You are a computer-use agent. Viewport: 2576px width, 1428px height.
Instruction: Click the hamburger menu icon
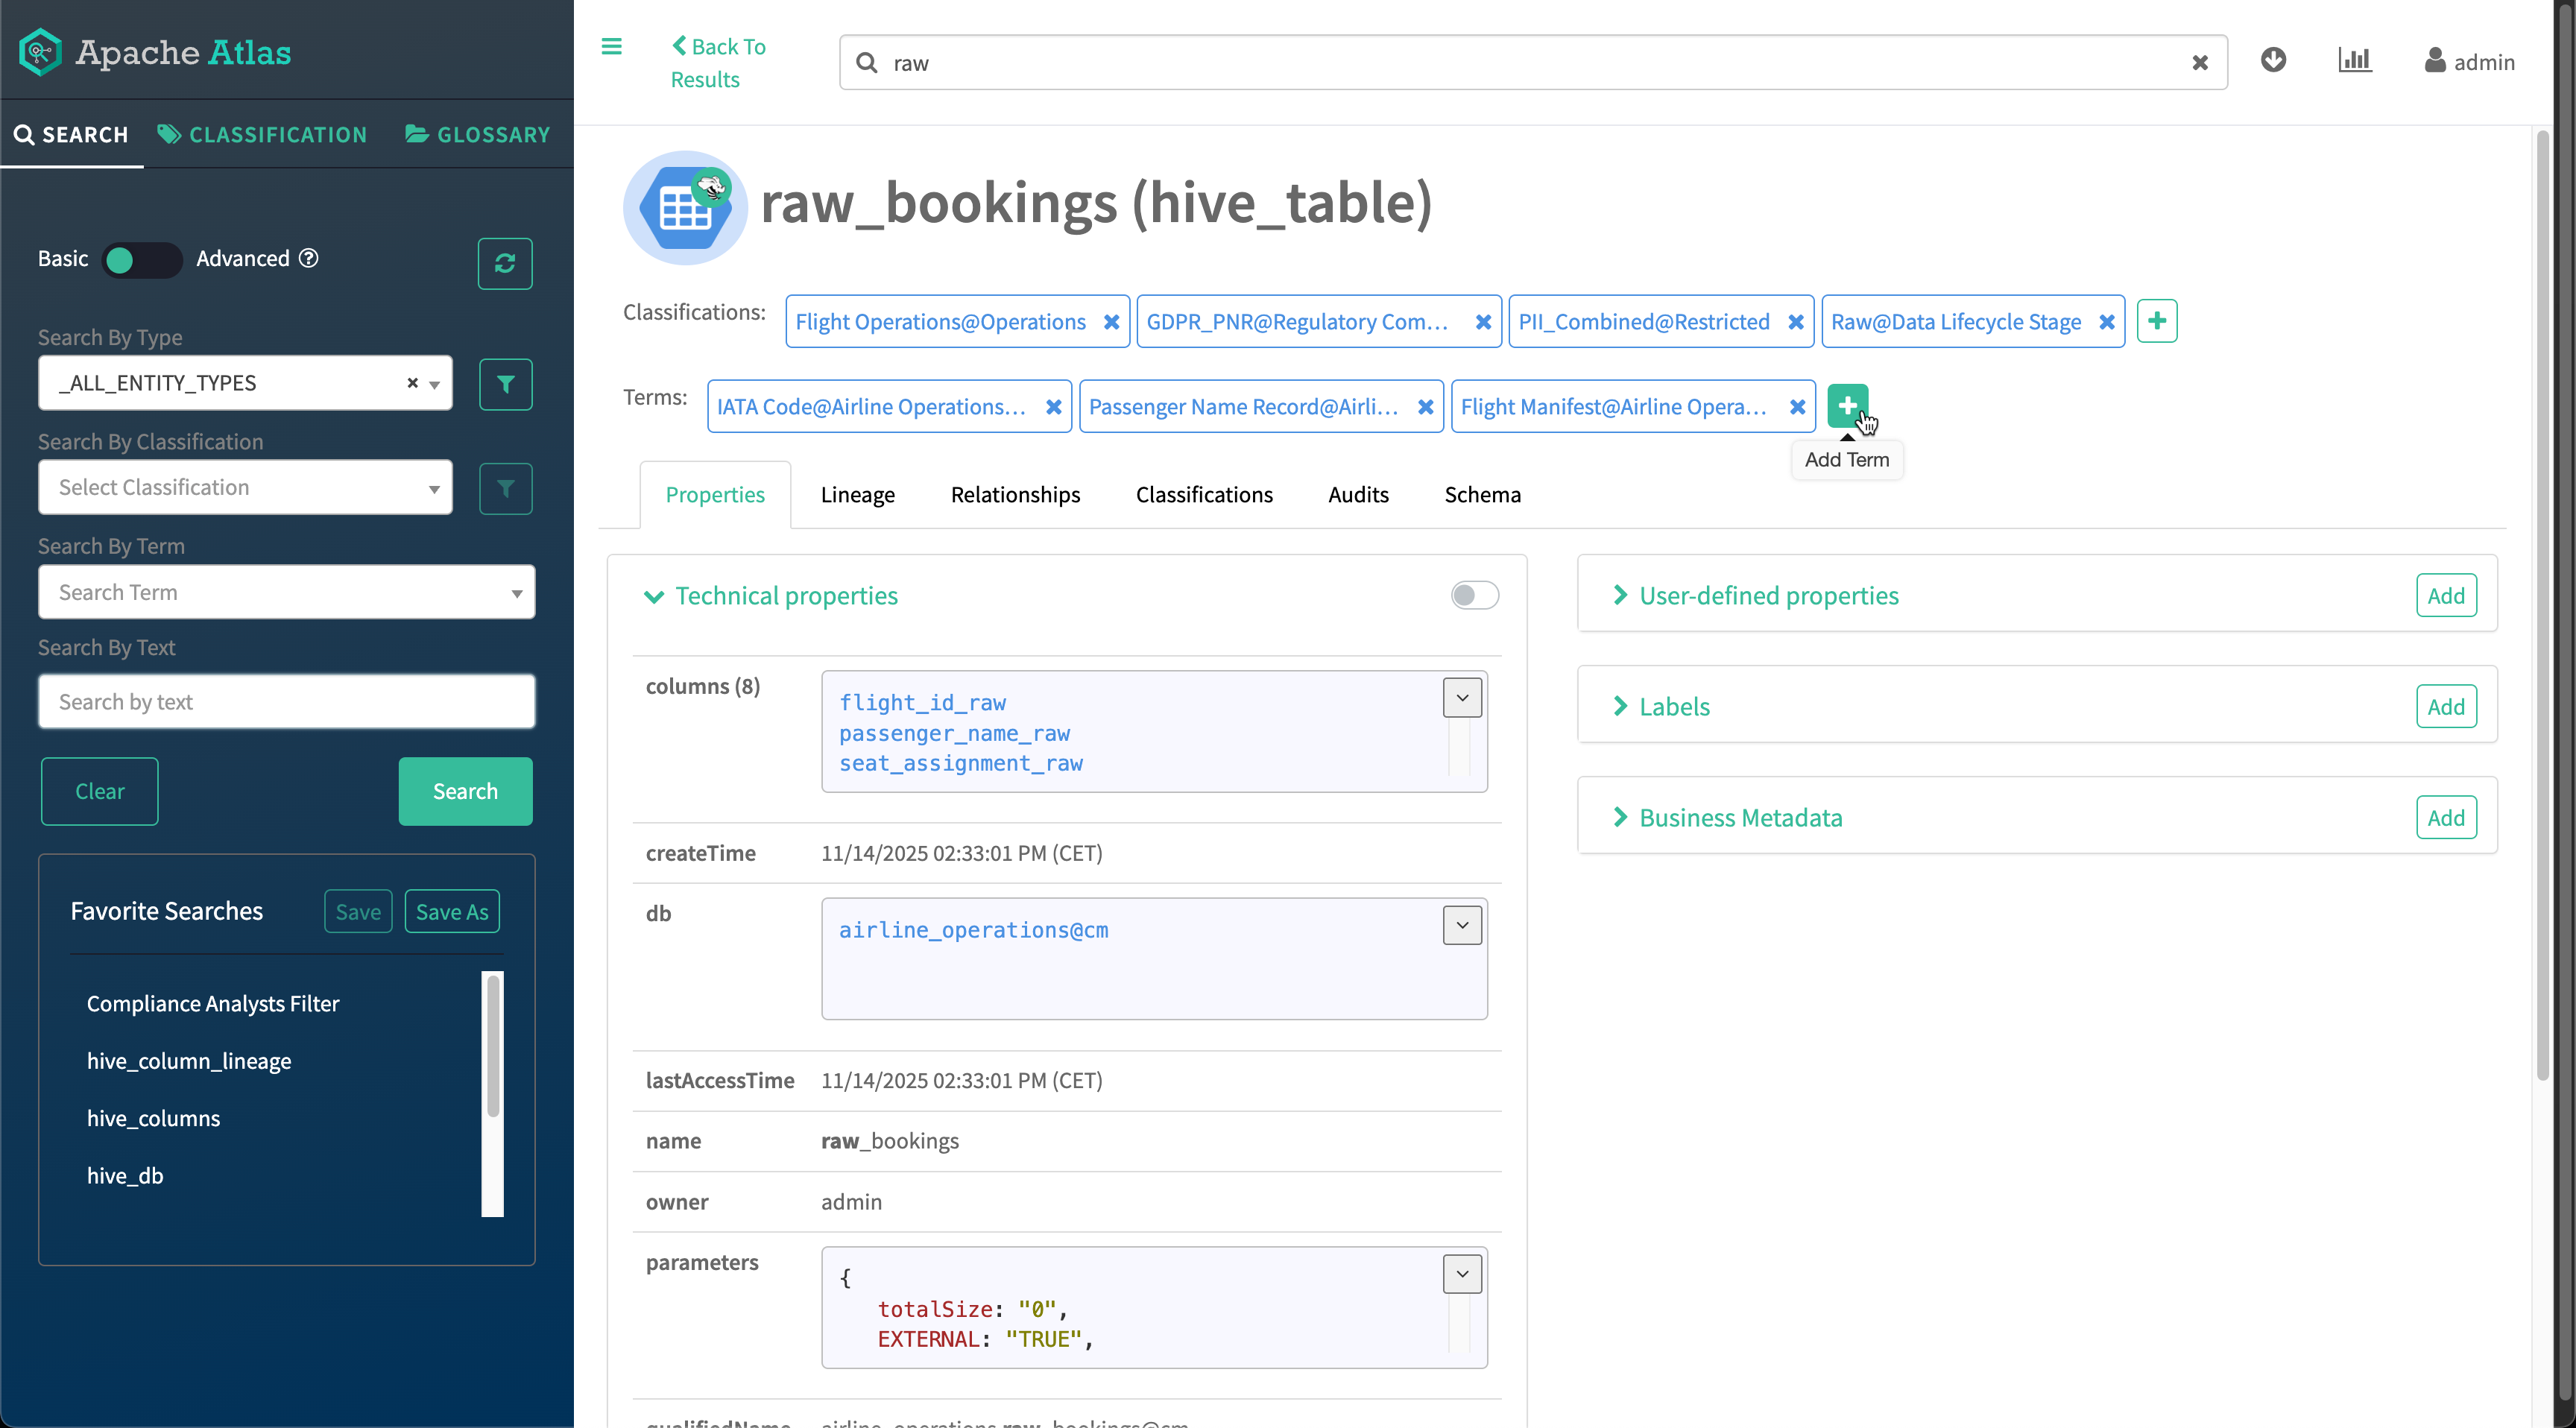[x=611, y=46]
